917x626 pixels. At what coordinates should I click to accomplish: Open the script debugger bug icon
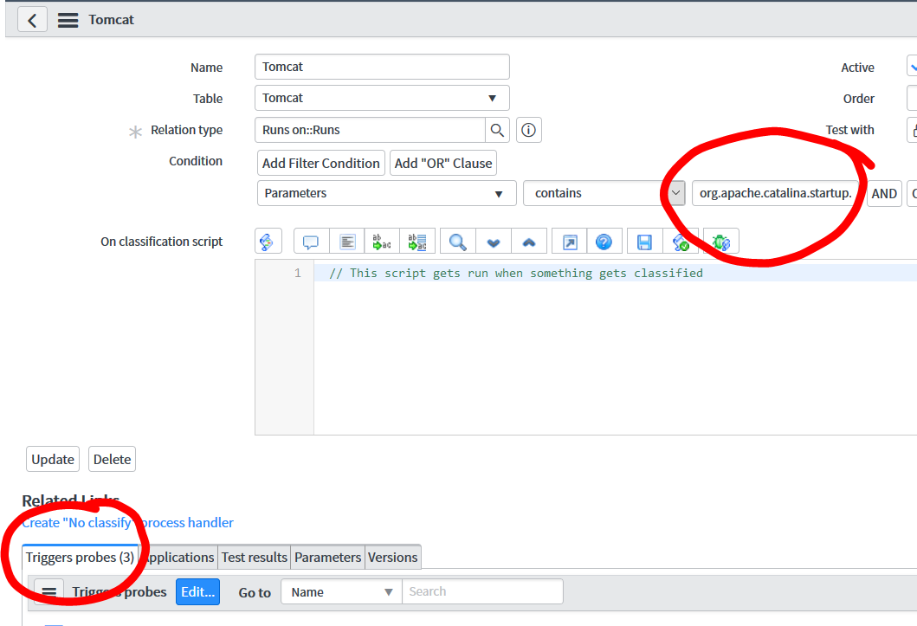721,240
